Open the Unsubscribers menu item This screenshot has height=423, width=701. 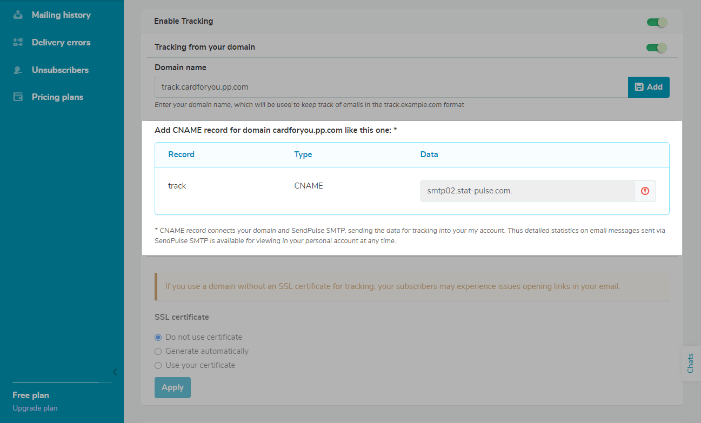pyautogui.click(x=60, y=70)
